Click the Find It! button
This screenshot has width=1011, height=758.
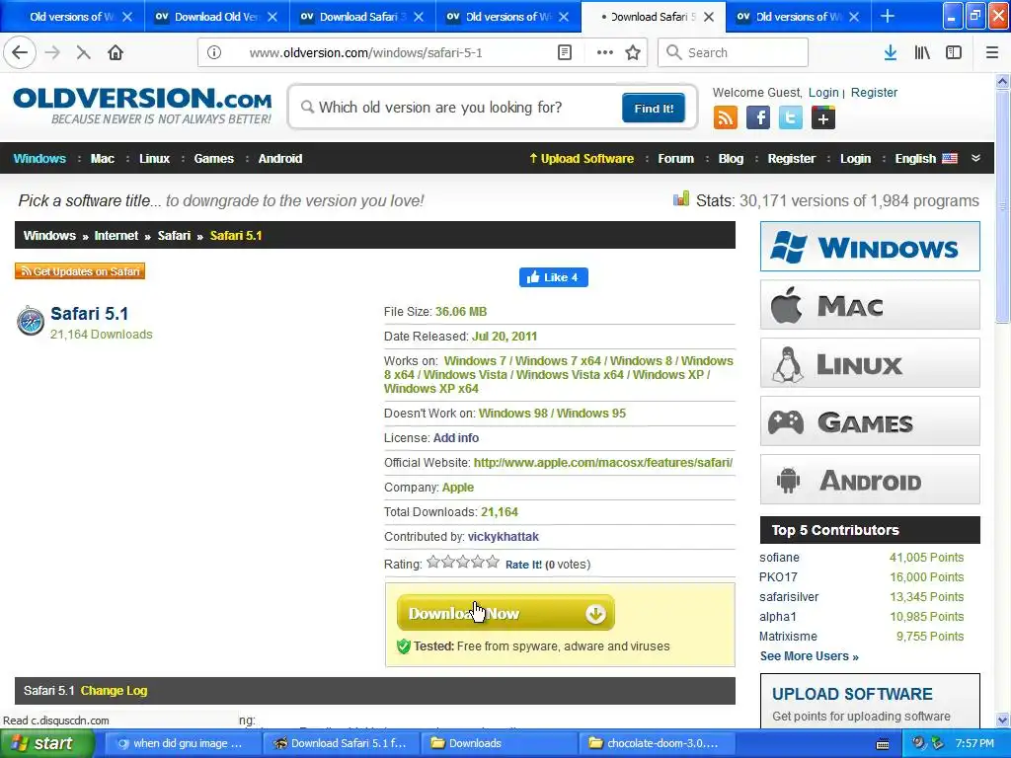pos(654,109)
